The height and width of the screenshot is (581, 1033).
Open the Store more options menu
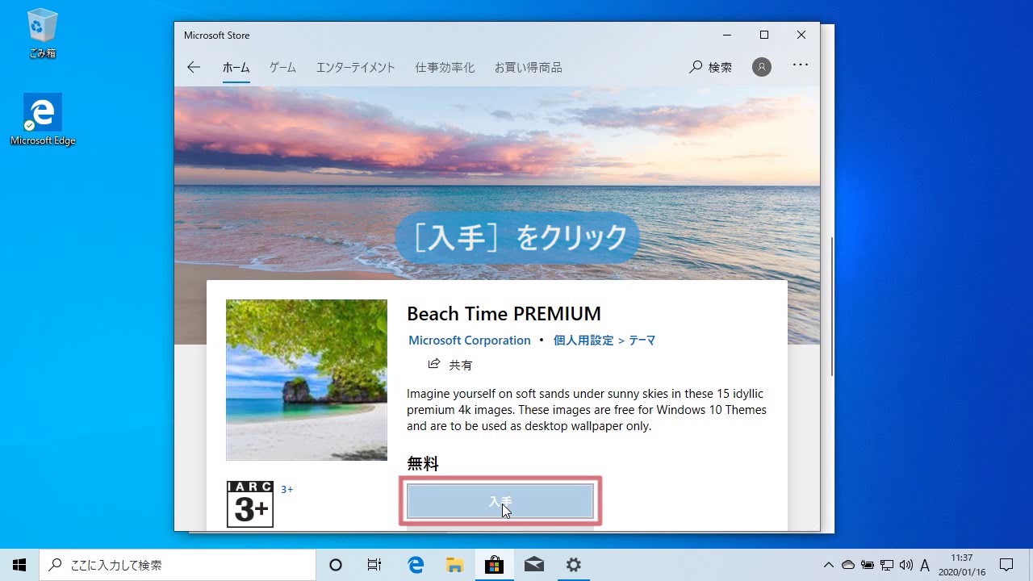[x=800, y=65]
